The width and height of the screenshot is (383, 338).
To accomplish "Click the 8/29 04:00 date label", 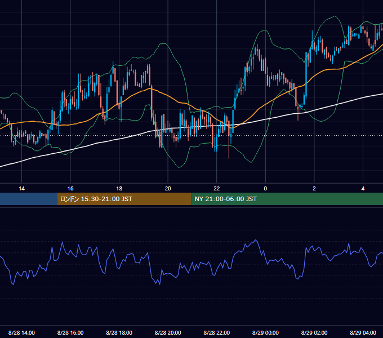I will coord(363,332).
